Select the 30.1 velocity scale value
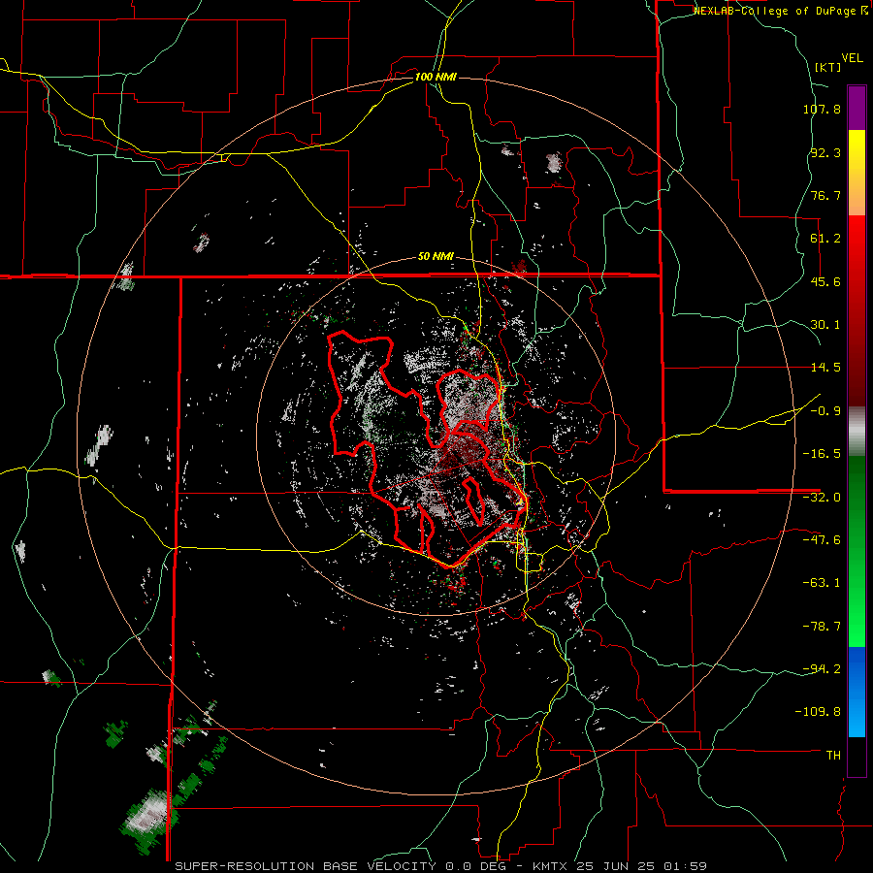This screenshot has width=873, height=873. tap(825, 325)
